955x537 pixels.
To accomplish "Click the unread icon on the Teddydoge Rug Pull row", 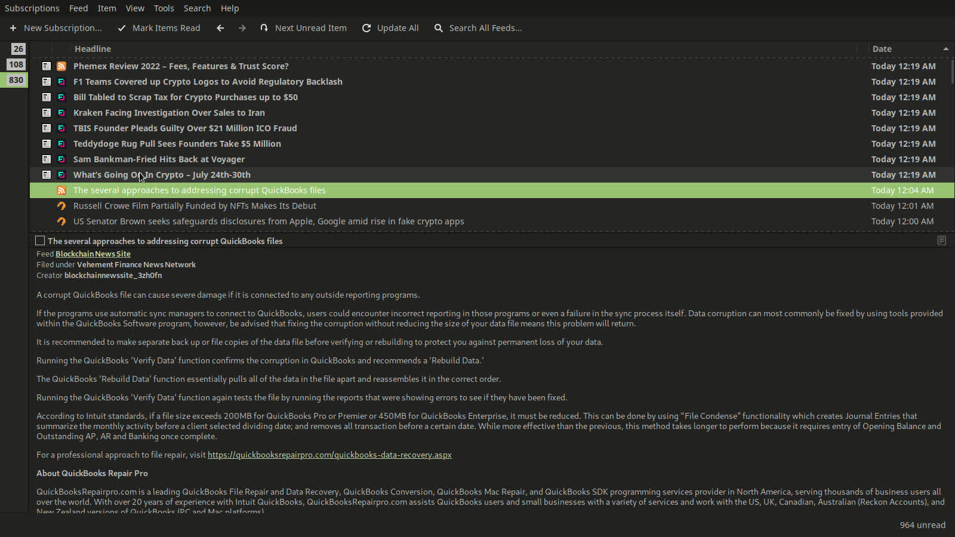I will pos(47,144).
